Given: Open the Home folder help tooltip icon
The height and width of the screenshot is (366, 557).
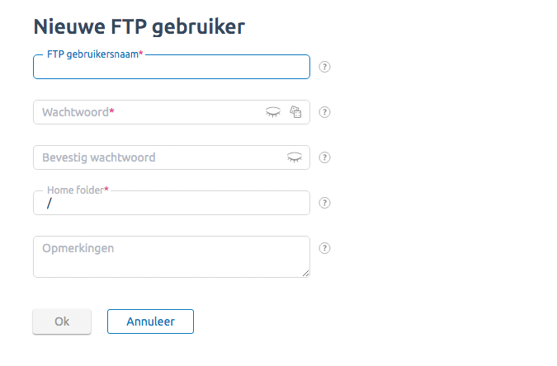Looking at the screenshot, I should pos(324,203).
